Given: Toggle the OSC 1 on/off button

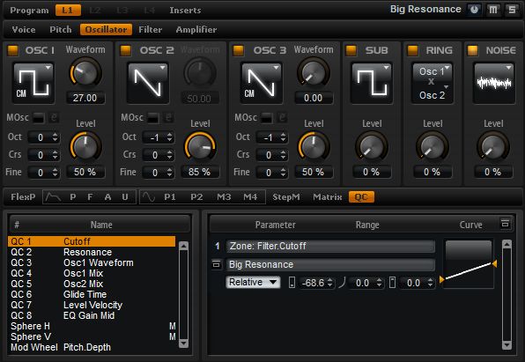Looking at the screenshot, I should (x=13, y=50).
